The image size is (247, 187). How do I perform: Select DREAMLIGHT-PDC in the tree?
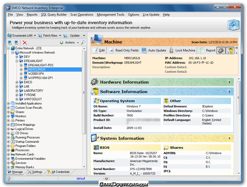[x=41, y=65]
